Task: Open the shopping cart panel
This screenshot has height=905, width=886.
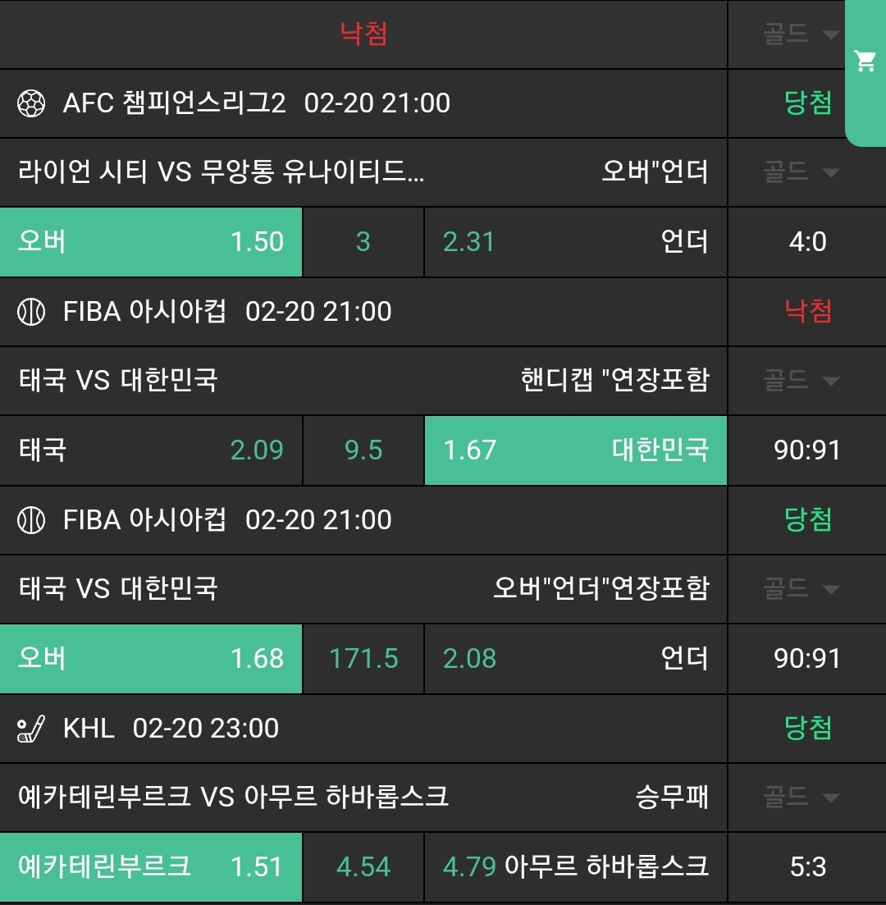Action: (865, 62)
